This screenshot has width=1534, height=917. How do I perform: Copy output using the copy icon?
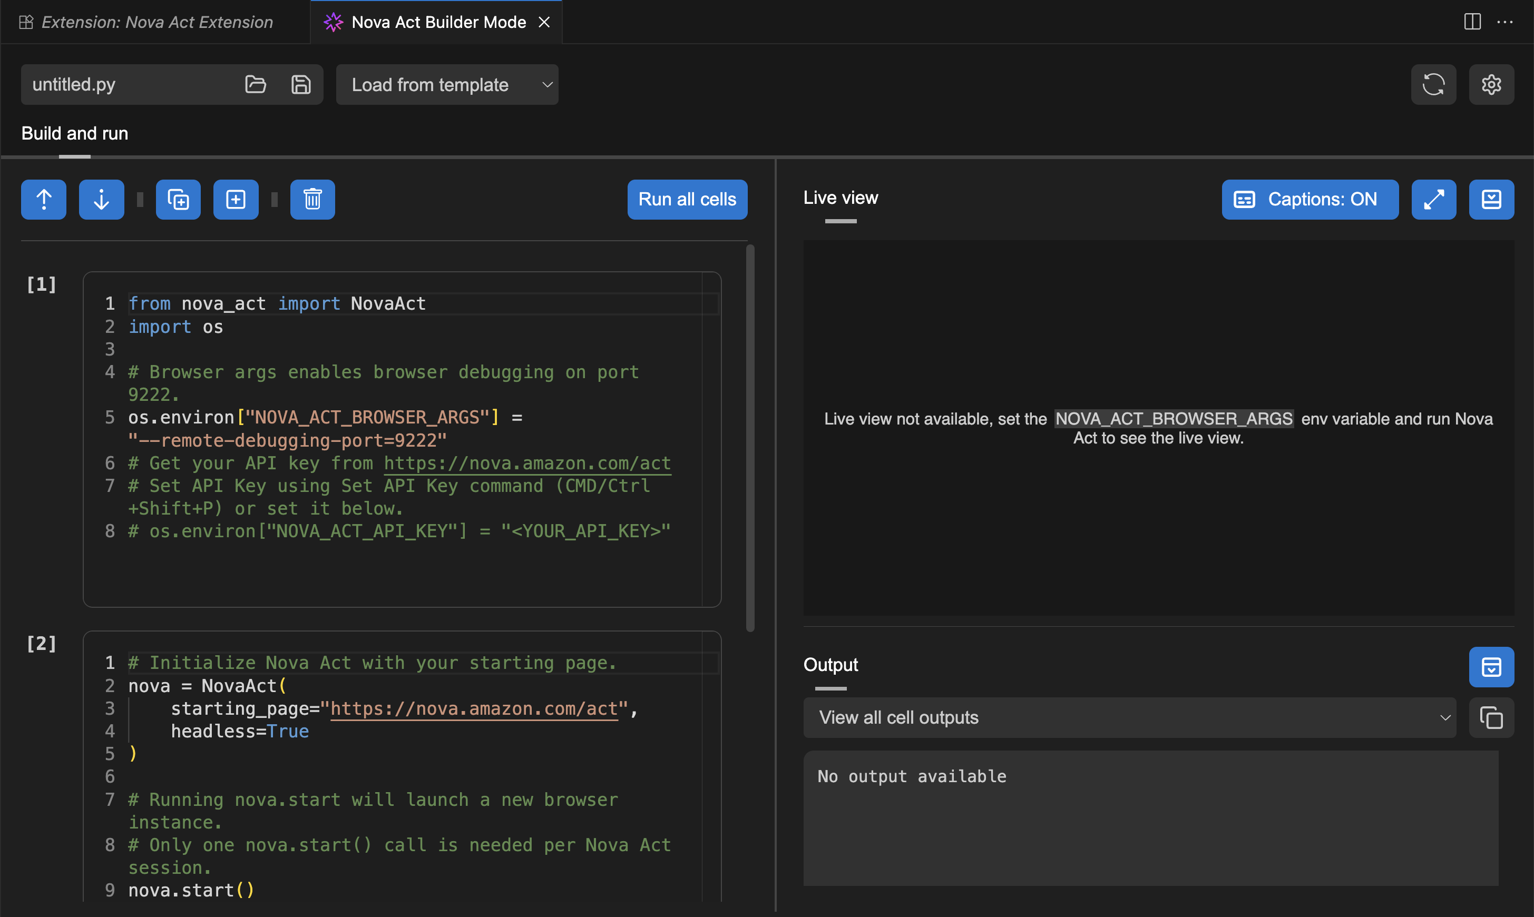[1491, 717]
